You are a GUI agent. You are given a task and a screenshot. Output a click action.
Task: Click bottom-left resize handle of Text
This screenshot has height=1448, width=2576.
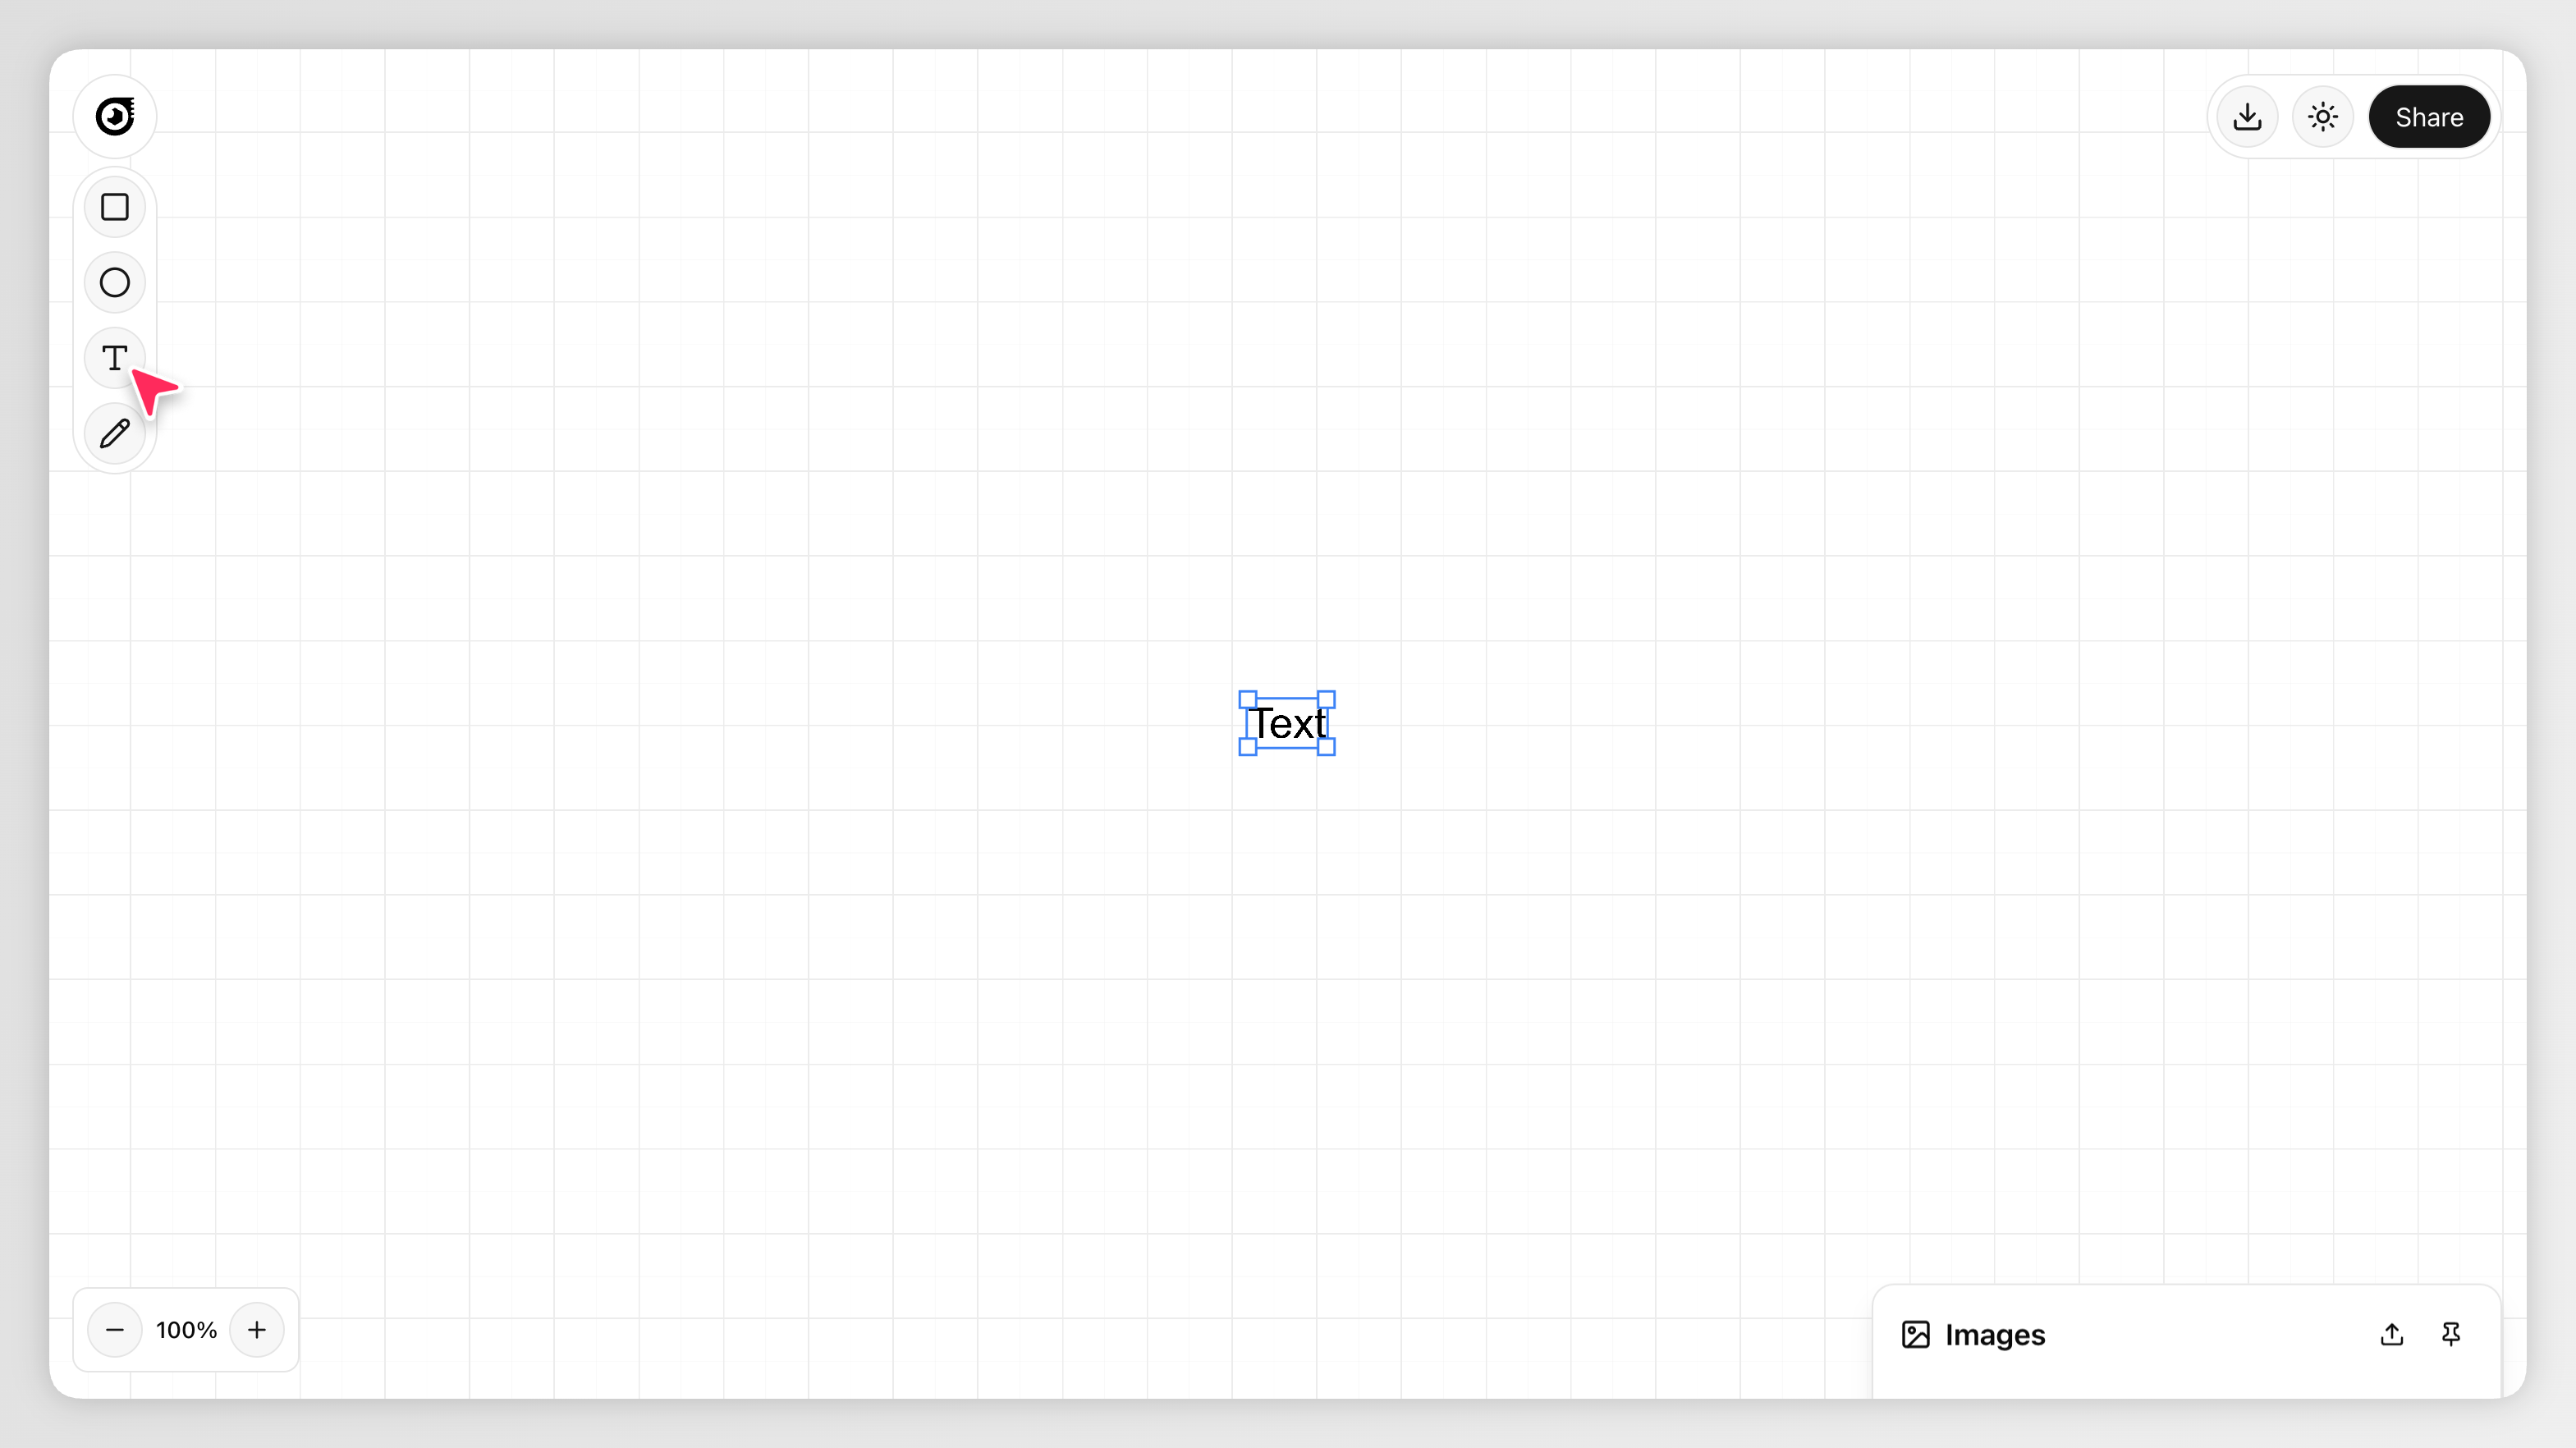click(x=1248, y=747)
